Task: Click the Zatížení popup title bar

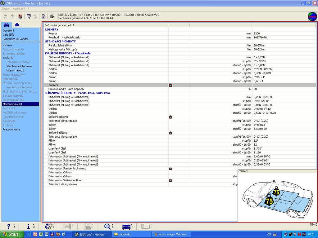Action: (x=277, y=171)
